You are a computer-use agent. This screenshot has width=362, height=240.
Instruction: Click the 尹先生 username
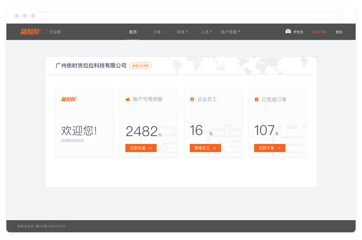[x=298, y=32]
